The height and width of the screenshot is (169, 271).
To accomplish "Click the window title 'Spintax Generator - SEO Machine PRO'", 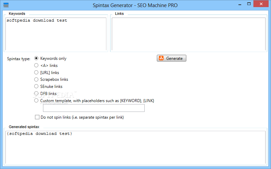I will [135, 5].
